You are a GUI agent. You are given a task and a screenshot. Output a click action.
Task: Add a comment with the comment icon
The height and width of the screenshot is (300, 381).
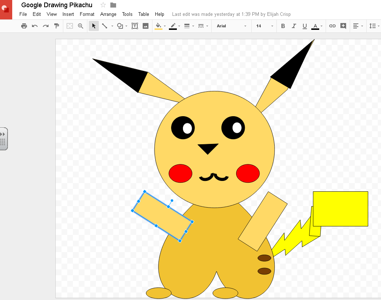coord(343,26)
